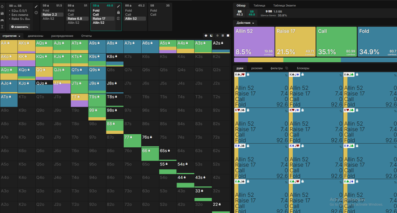Toggle the lock icon on the AA cell
Screen dimensions: 397x213
(9, 43)
